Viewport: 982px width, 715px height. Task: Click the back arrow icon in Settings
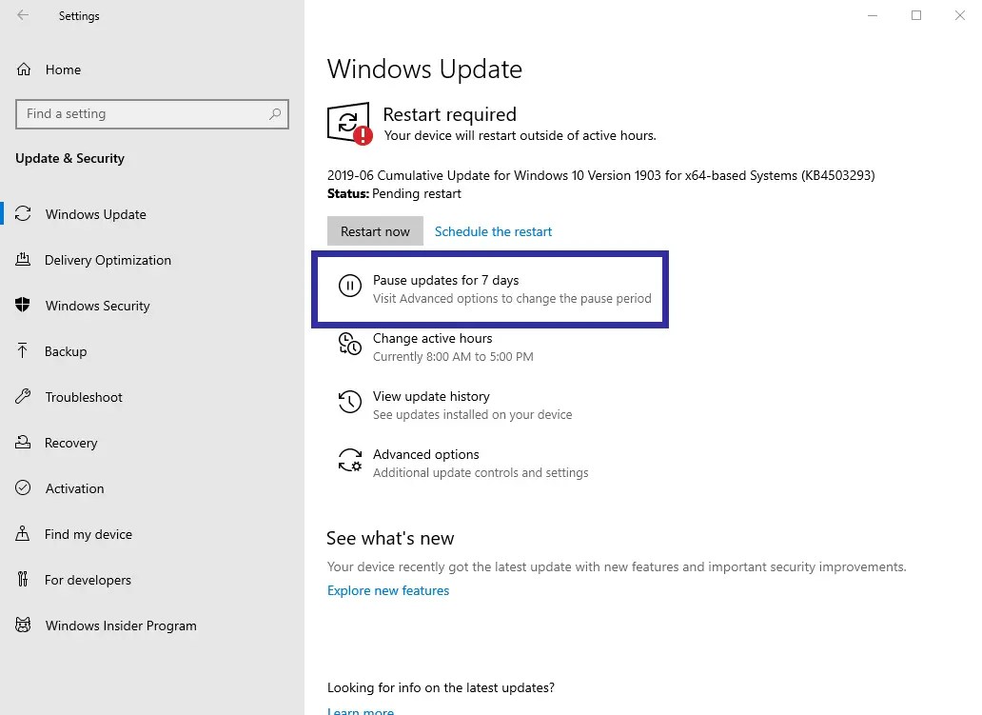(x=23, y=15)
